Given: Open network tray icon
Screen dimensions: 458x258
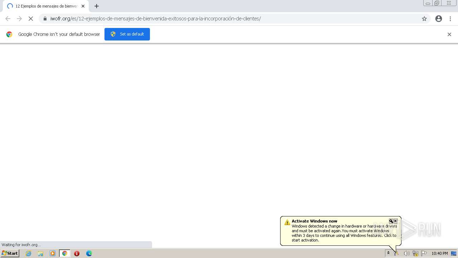Looking at the screenshot, I should (415, 253).
